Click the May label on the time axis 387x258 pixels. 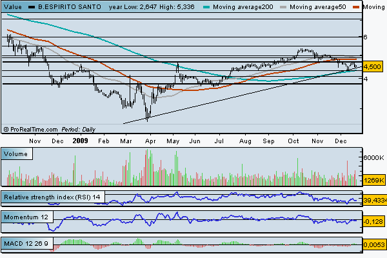[173, 141]
